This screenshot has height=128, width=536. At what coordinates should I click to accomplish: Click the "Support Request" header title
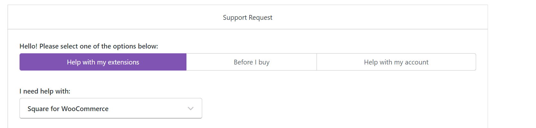point(247,18)
